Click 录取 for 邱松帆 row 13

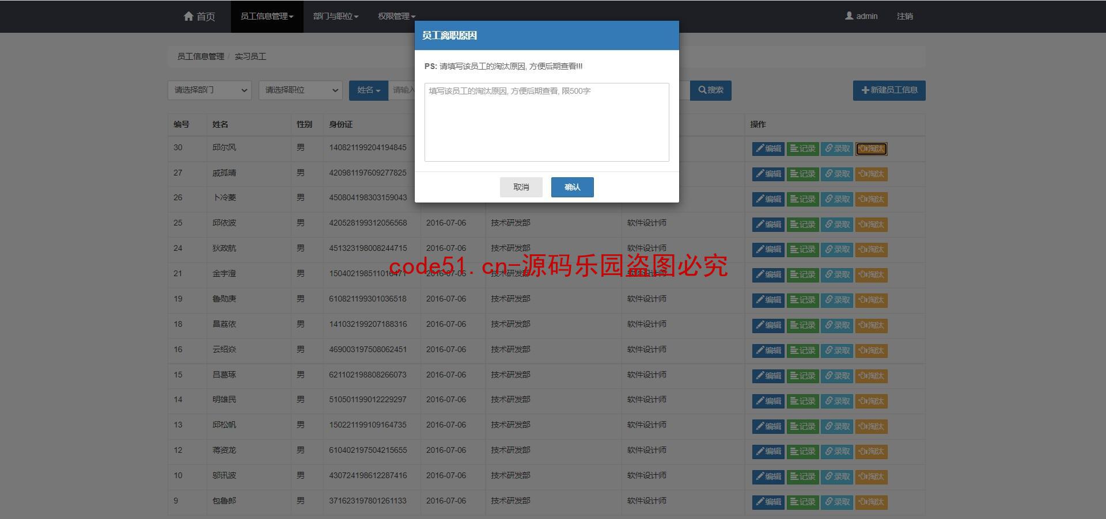tap(836, 427)
